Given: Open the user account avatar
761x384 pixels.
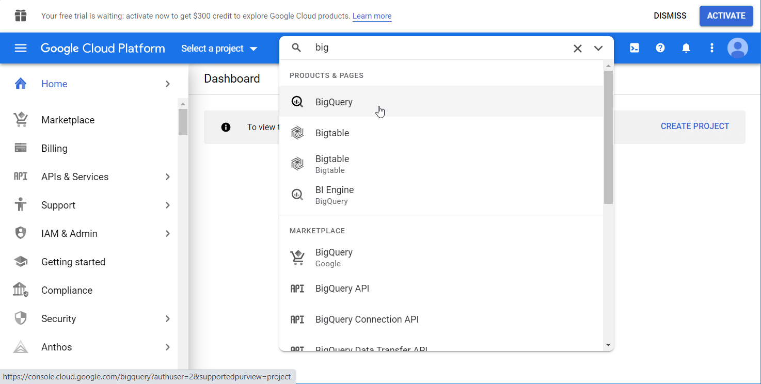Looking at the screenshot, I should 737,48.
